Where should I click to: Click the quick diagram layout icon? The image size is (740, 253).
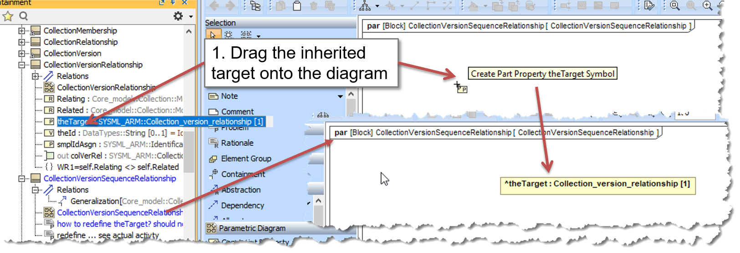(x=365, y=6)
